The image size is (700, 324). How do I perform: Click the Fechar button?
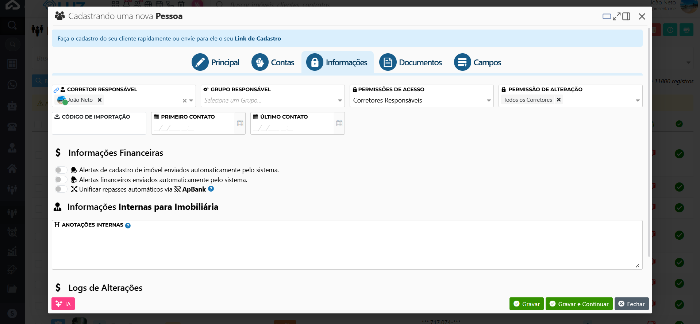[632, 304]
